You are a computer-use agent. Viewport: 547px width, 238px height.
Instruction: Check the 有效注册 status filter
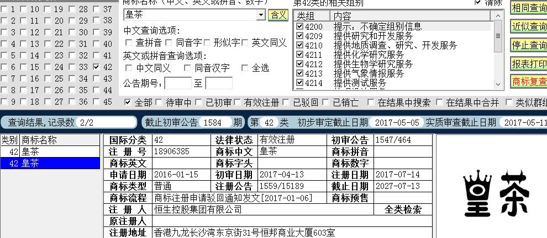[237, 102]
